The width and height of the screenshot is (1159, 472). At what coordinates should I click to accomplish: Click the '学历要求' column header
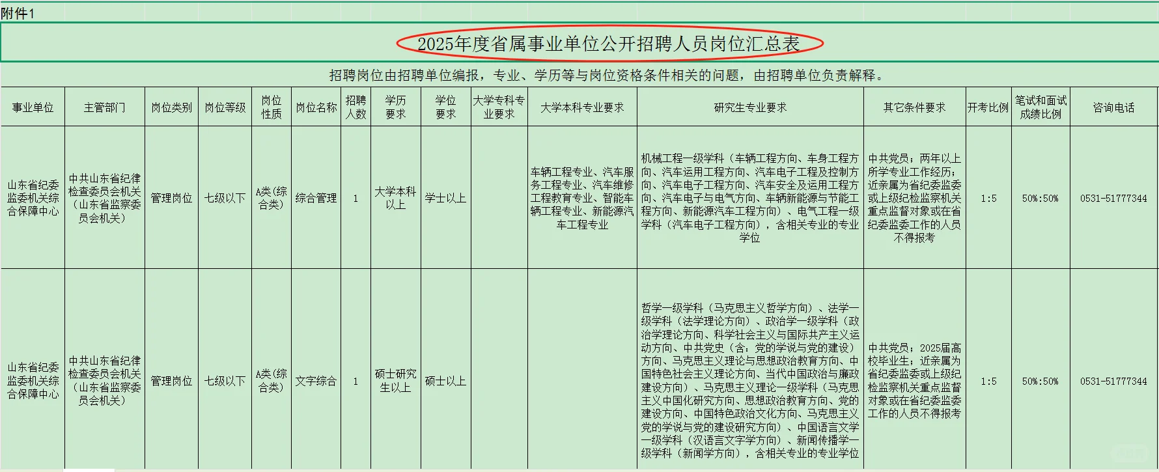(395, 107)
